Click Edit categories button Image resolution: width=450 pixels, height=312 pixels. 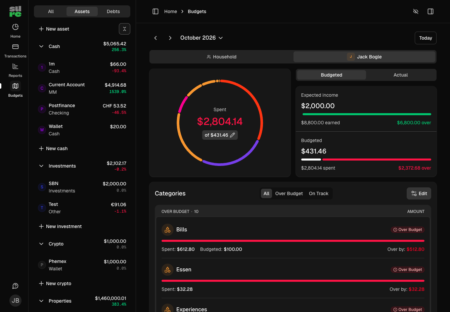tap(419, 193)
